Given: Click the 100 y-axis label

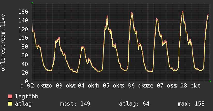Looking at the screenshot, I should 23,38.
